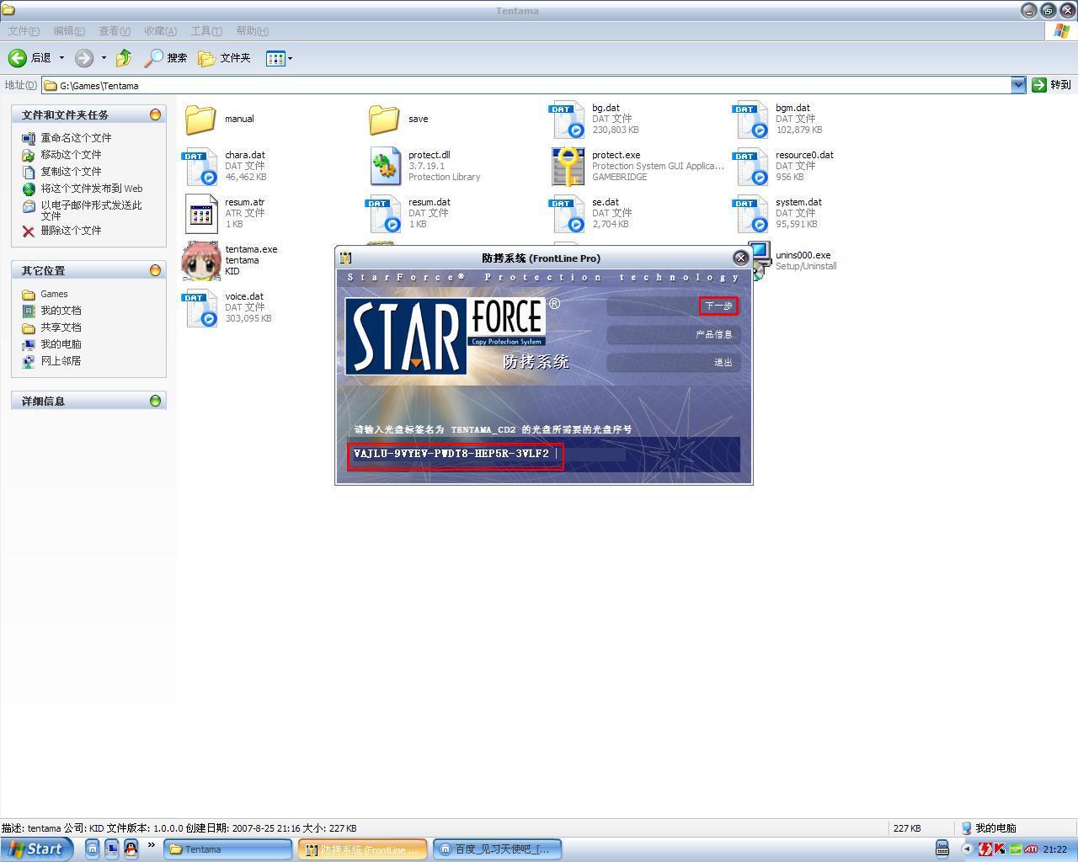Switch to Tentama taskbar window

227,849
